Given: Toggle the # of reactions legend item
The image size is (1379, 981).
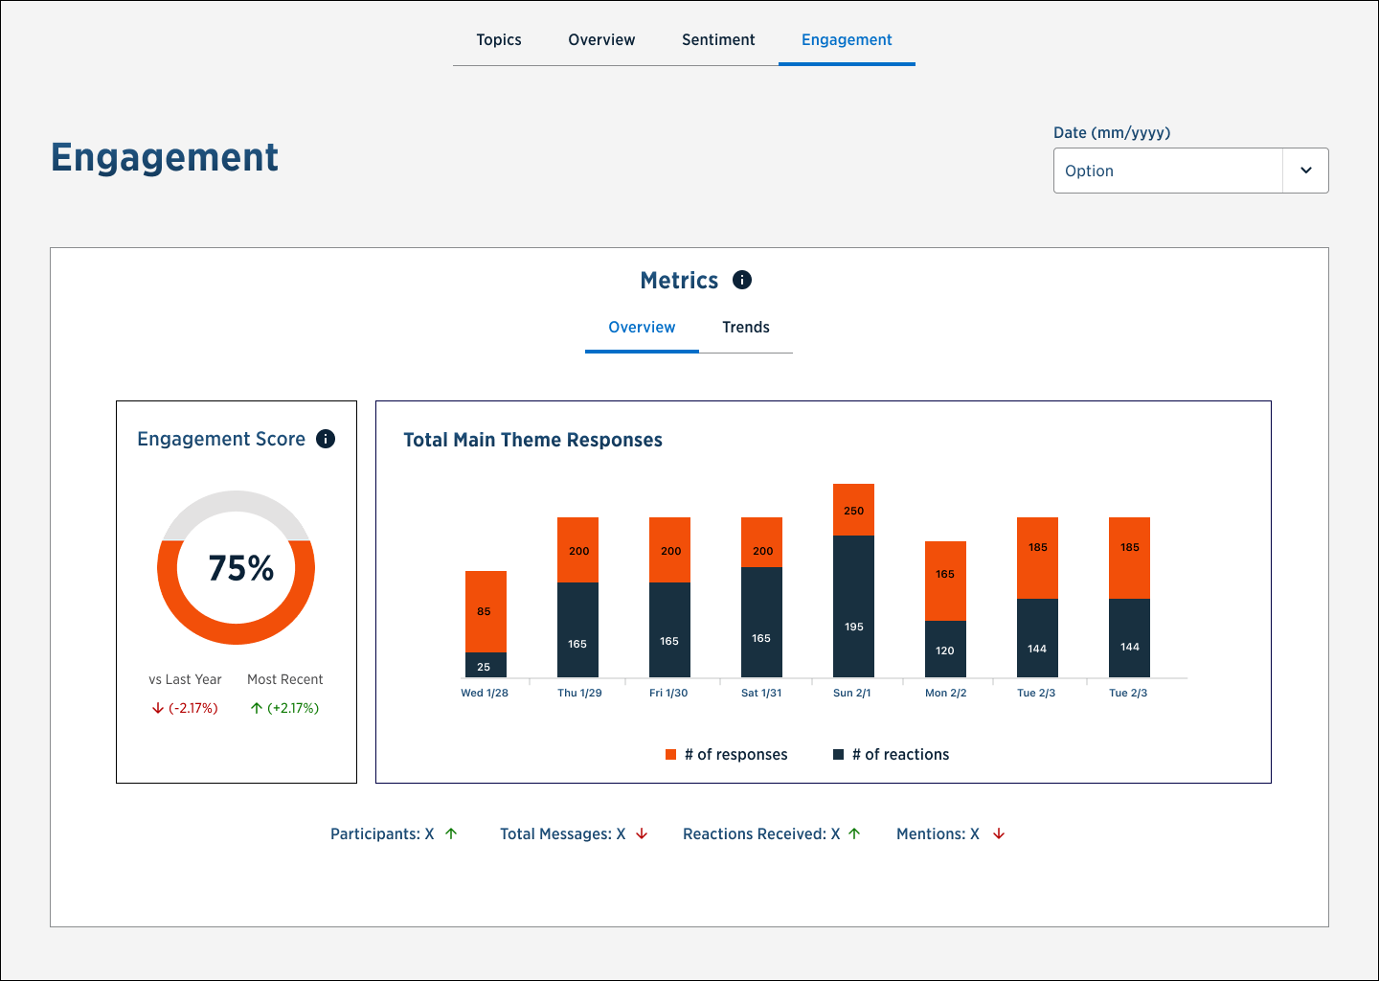Looking at the screenshot, I should click(892, 755).
